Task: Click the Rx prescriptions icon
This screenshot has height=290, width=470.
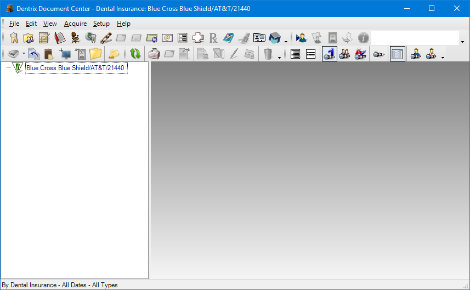Action: [213, 38]
